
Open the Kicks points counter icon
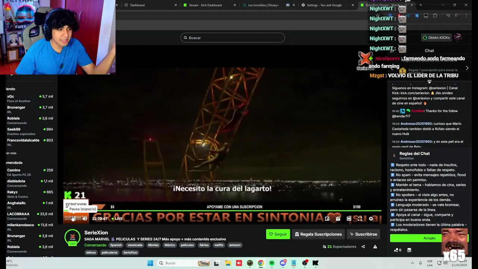(x=398, y=250)
